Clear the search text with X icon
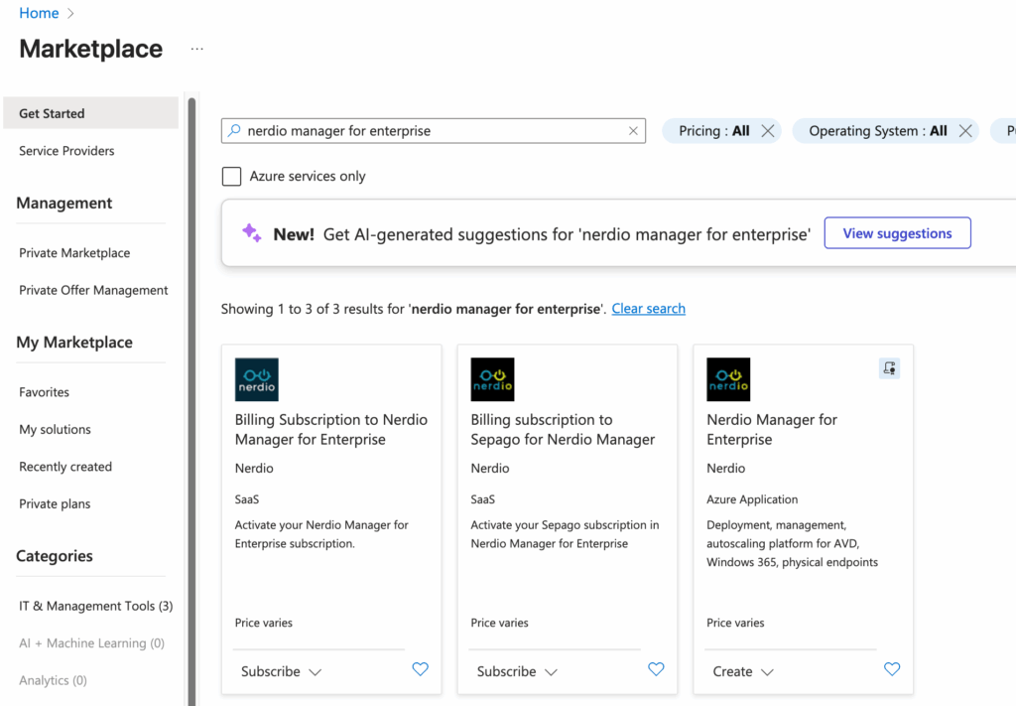This screenshot has width=1016, height=706. tap(633, 131)
